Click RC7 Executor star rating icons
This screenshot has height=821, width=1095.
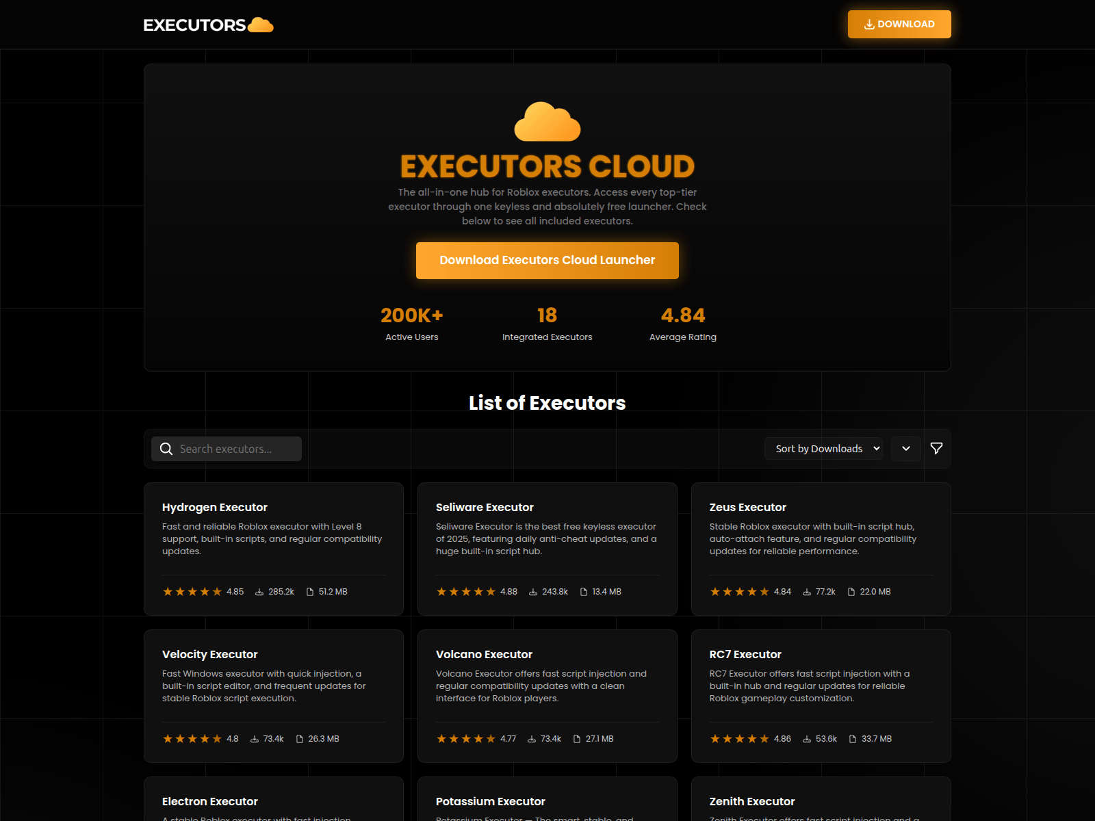740,739
